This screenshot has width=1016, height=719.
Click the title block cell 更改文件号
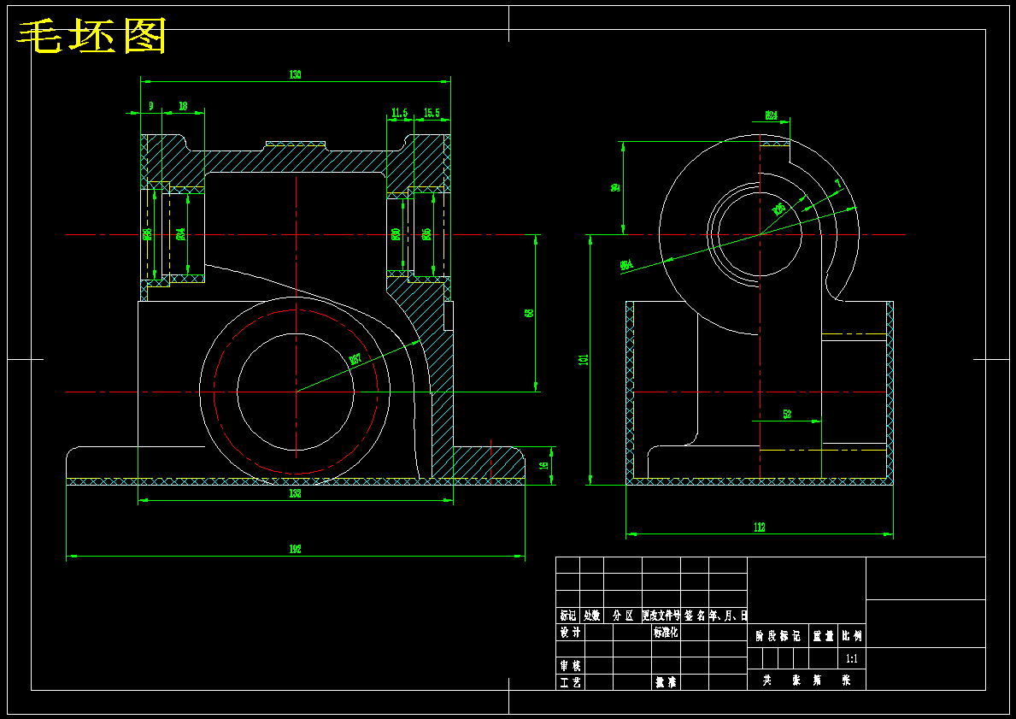[x=661, y=616]
